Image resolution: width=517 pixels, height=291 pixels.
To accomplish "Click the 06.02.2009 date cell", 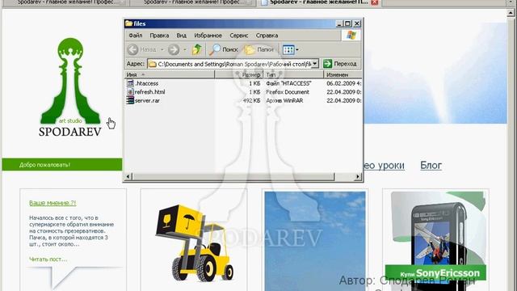I will (x=344, y=83).
